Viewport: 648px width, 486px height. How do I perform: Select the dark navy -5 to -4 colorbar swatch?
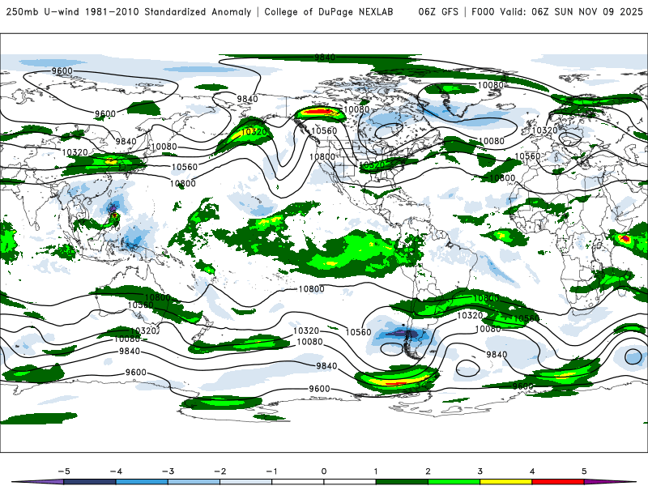click(x=90, y=482)
